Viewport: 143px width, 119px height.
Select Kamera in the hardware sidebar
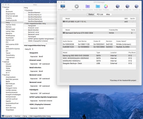pos(8,27)
